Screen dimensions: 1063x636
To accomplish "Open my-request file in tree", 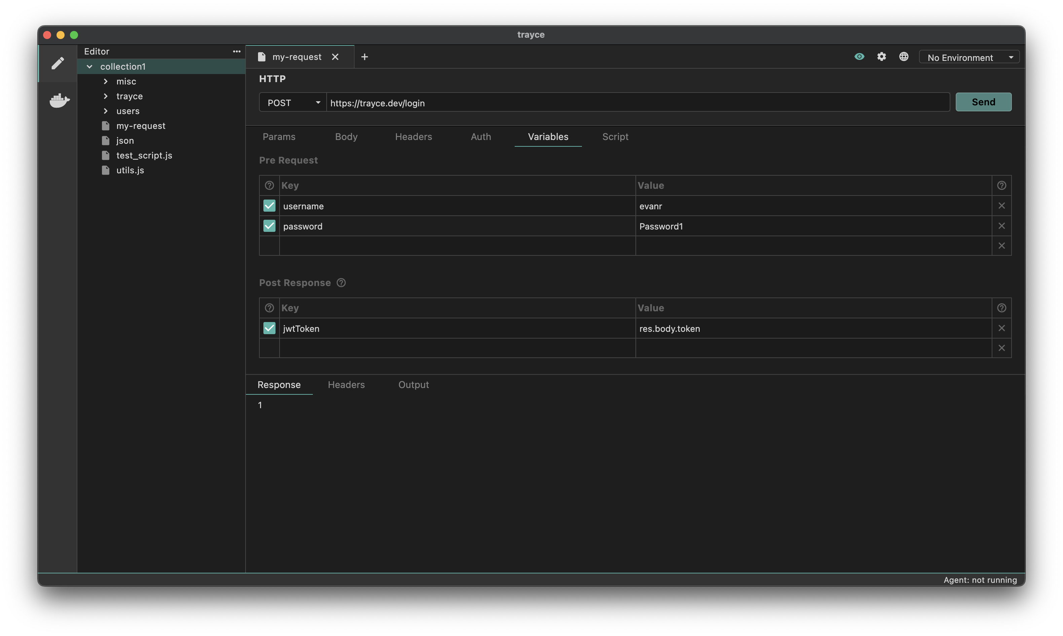I will [141, 126].
